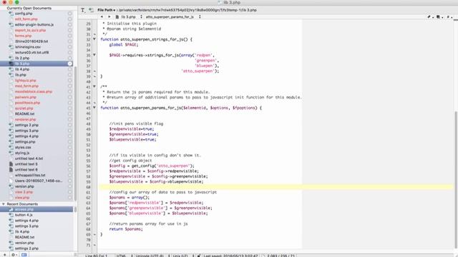Open edit_form.php in the sidebar
This screenshot has width=458, height=257.
click(26, 19)
